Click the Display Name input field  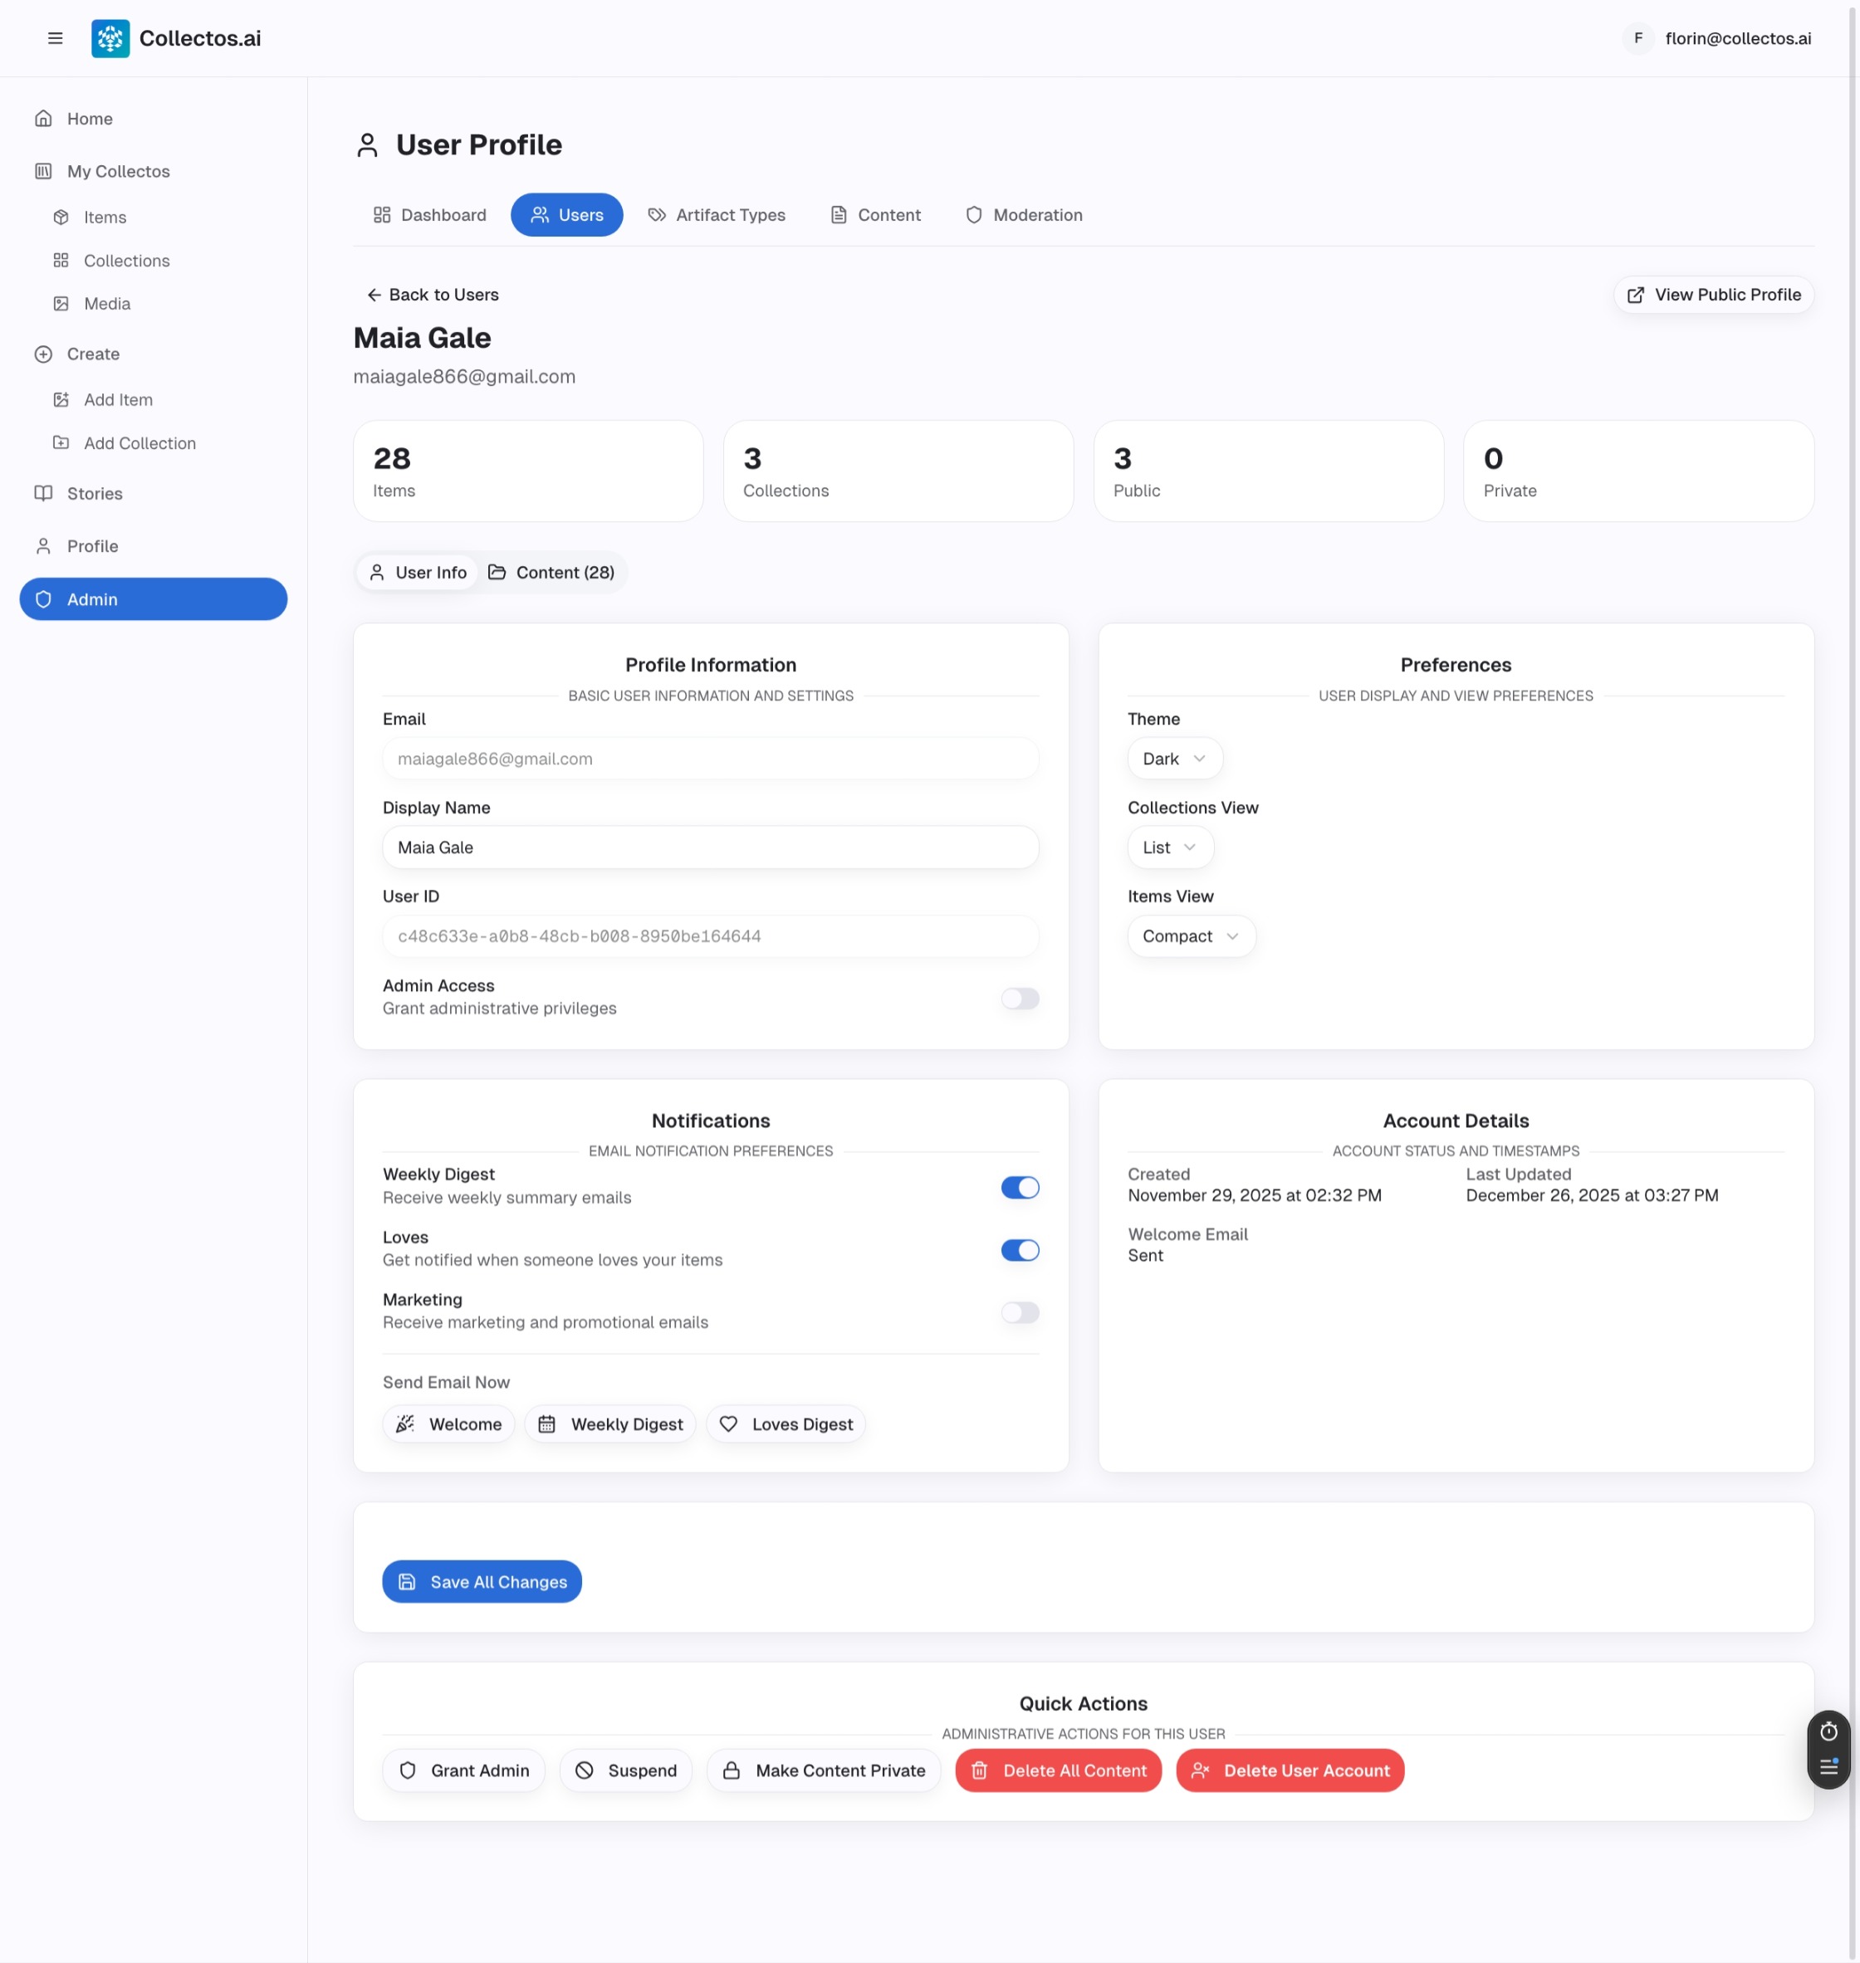coord(710,847)
